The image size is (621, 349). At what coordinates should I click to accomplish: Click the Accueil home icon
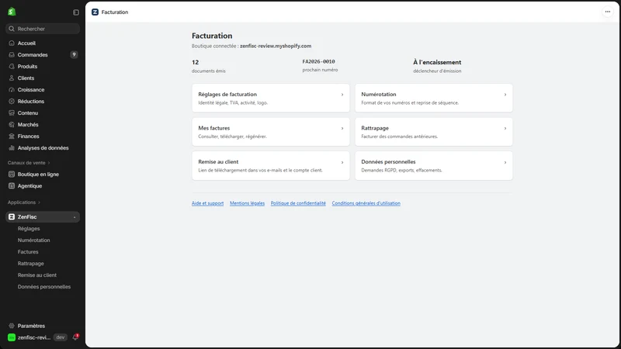(x=12, y=43)
